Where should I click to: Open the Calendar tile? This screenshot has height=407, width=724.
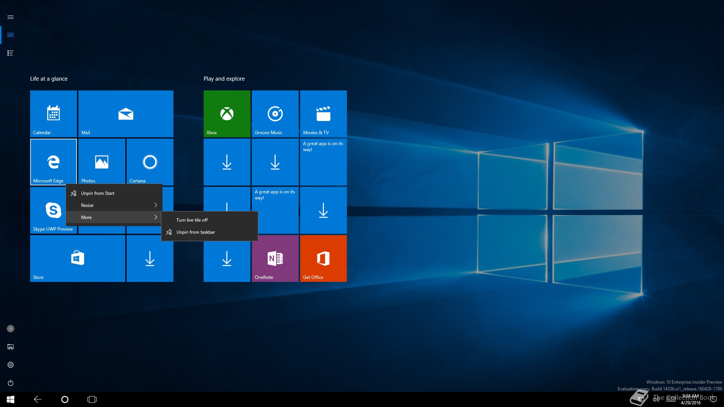coord(54,113)
